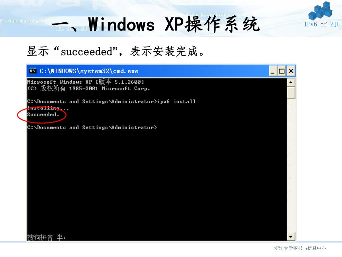Click the C:\WINDOWS\system32\cmd.exe title text
This screenshot has width=342, height=257.
[89, 71]
